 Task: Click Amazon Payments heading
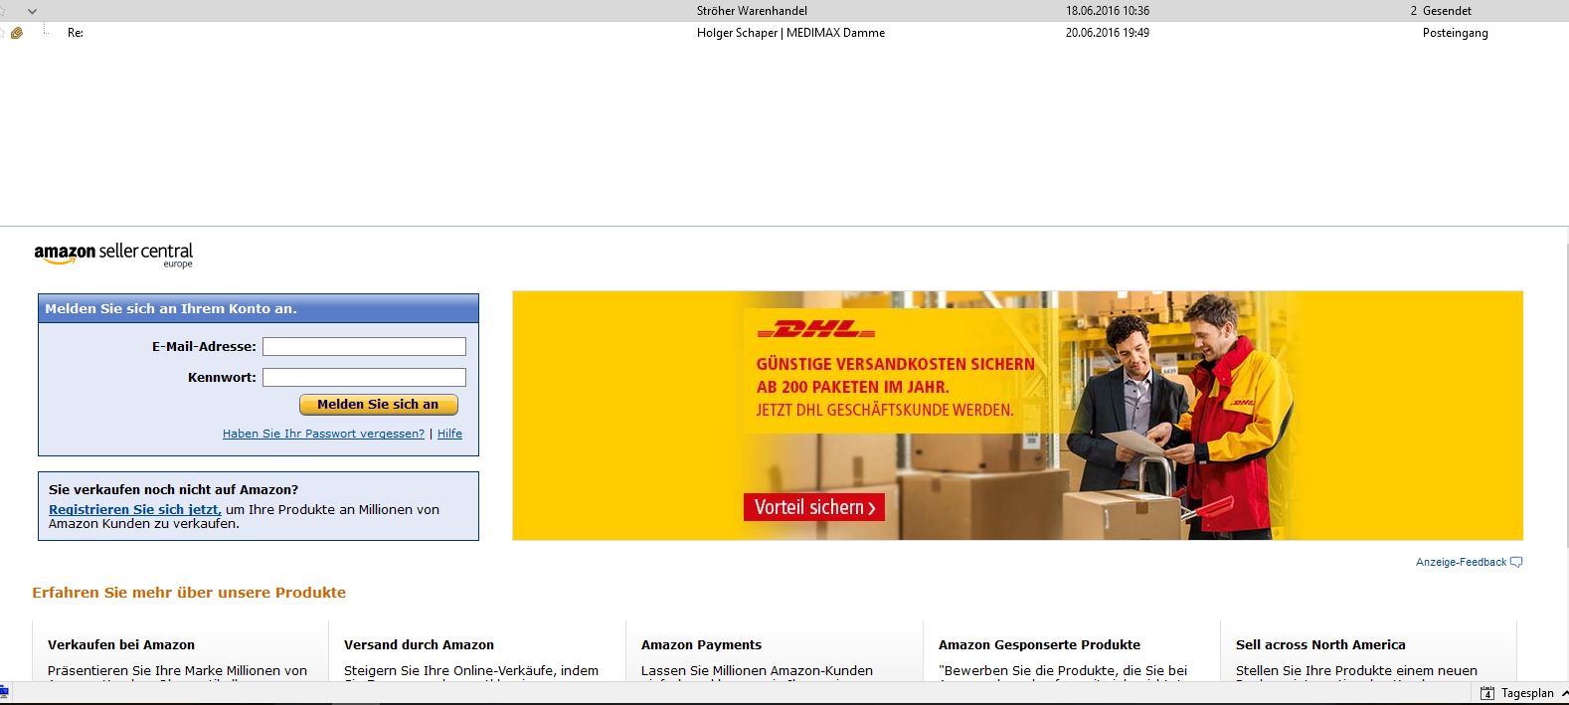(x=701, y=644)
